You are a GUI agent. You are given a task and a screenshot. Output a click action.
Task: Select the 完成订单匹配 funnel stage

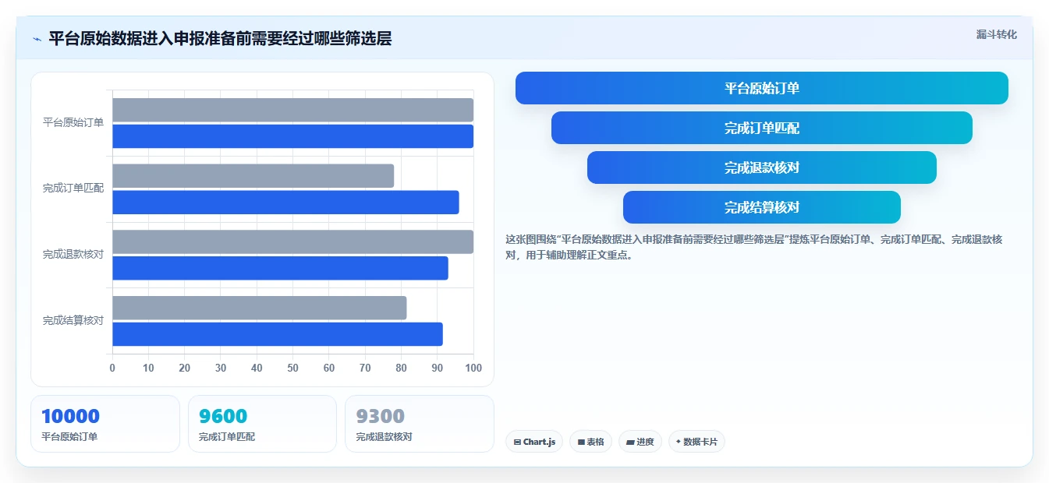click(762, 128)
